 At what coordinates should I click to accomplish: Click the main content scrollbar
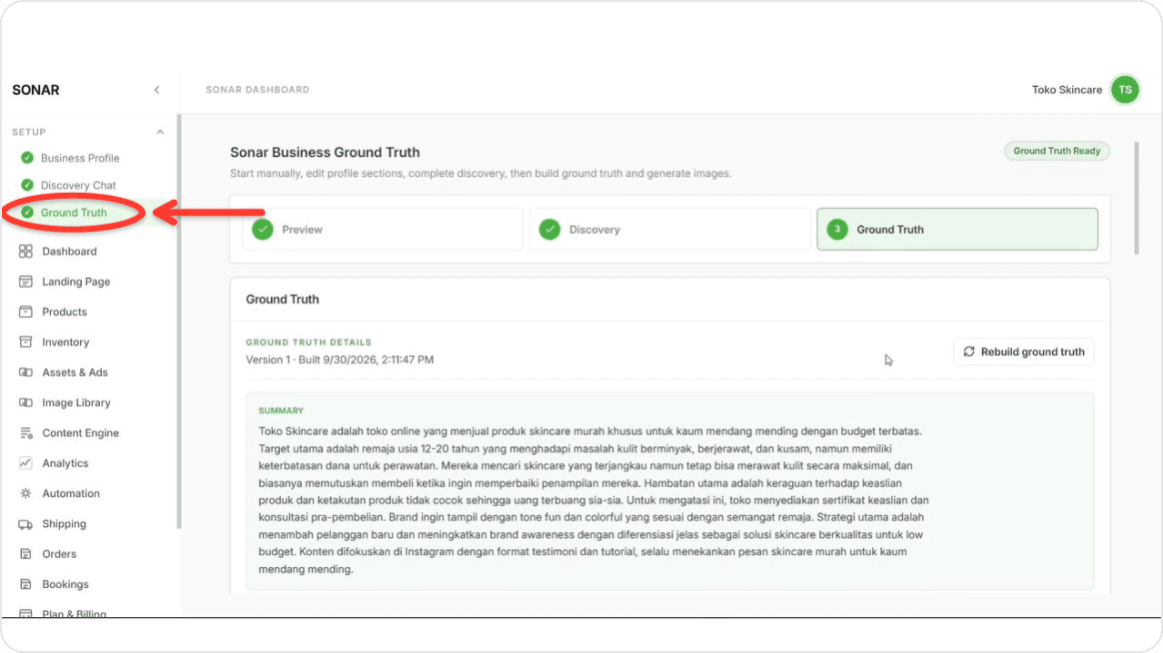(1136, 199)
